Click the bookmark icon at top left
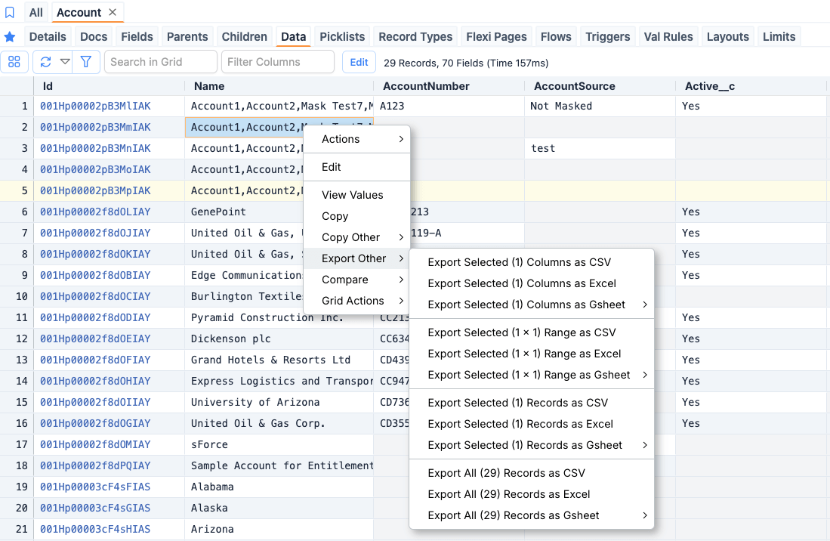Screen dimensions: 830x541 10,13
